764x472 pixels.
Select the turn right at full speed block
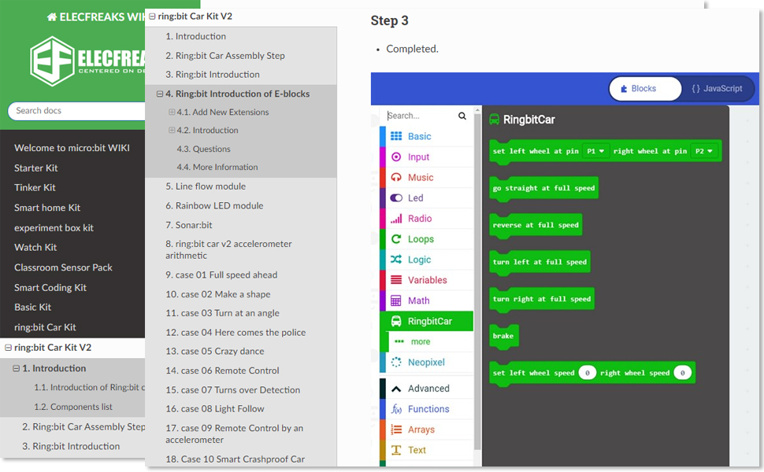pyautogui.click(x=541, y=299)
